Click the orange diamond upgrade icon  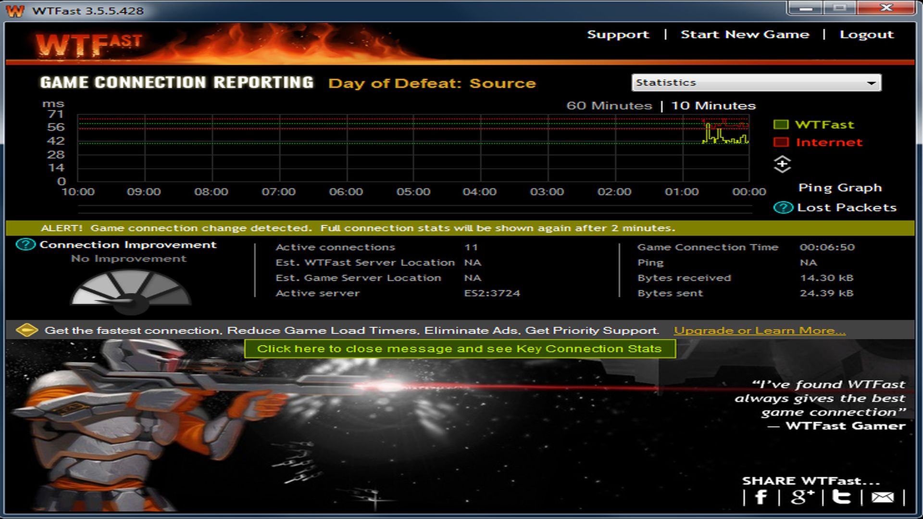click(x=27, y=330)
